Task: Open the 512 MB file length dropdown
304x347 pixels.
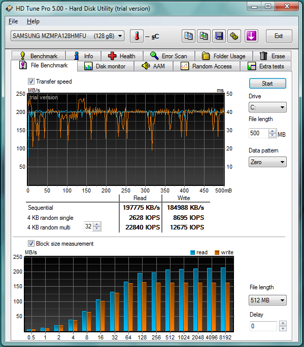Action: (x=267, y=300)
